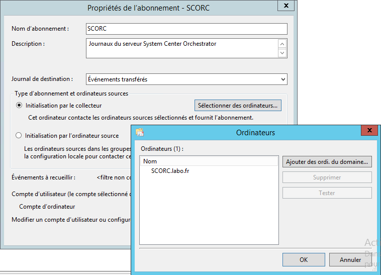The height and width of the screenshot is (275, 381).
Task: Close the Ordinateurs dialog window
Action: point(369,131)
